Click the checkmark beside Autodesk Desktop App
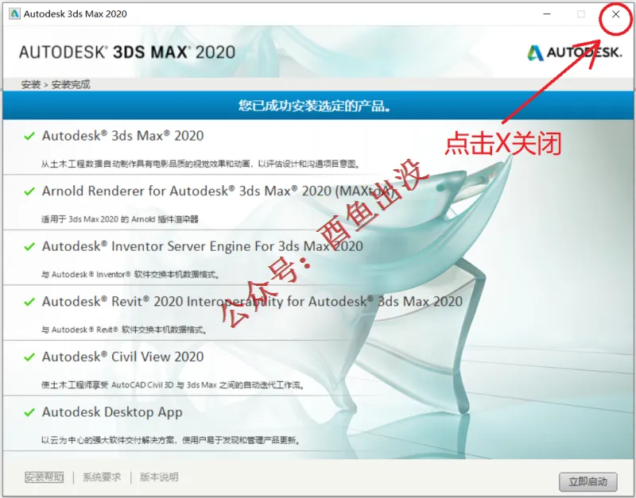The image size is (636, 498). [x=29, y=412]
